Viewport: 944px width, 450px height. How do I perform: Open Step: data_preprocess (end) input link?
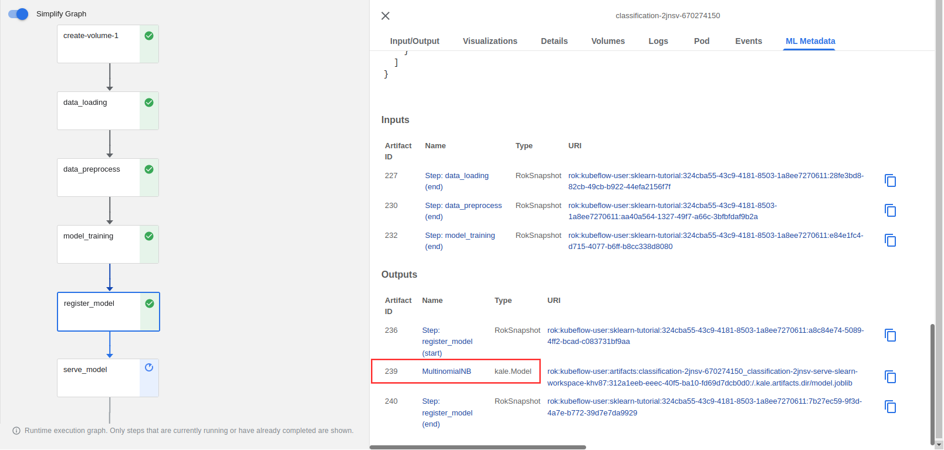click(x=463, y=211)
